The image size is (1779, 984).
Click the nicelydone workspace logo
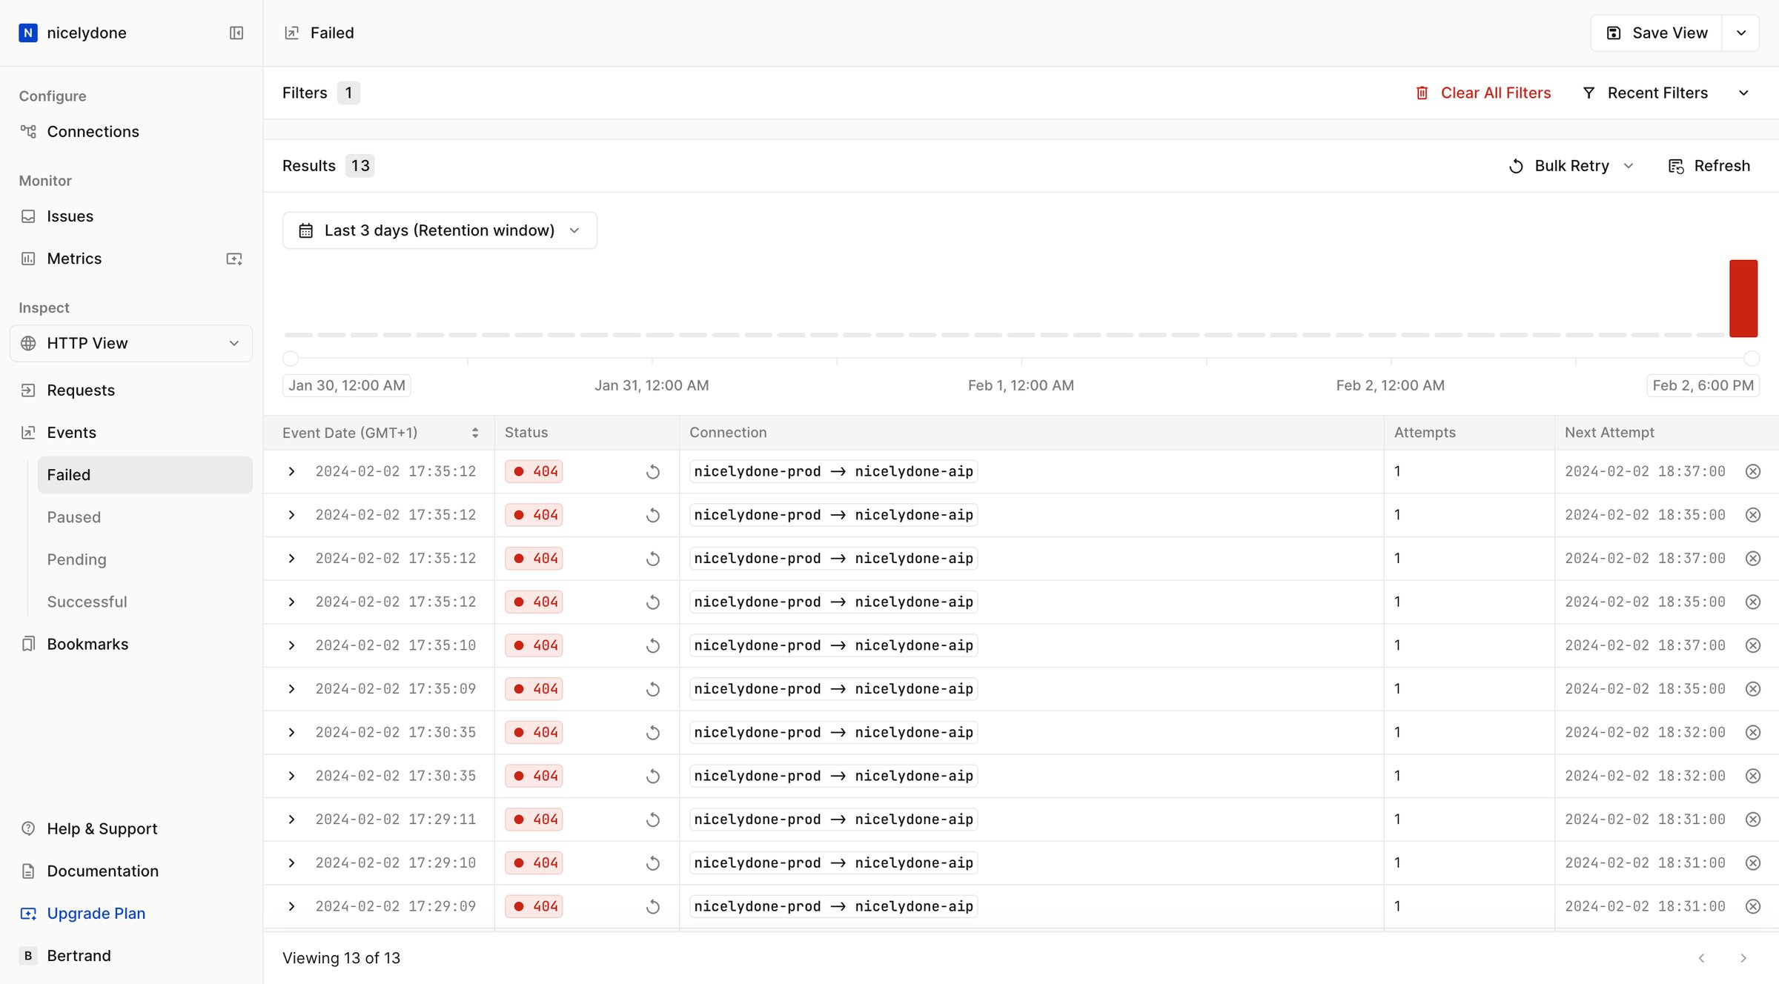[28, 33]
